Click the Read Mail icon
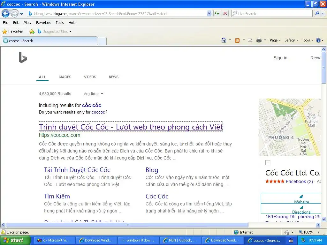 (x=250, y=40)
